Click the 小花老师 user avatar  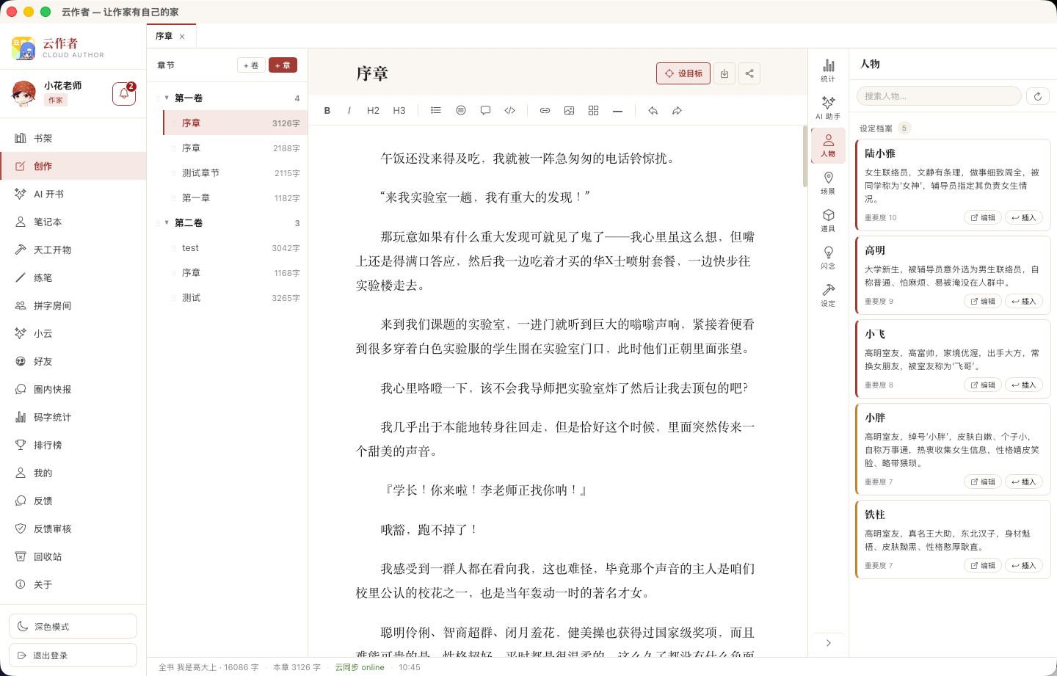(24, 94)
